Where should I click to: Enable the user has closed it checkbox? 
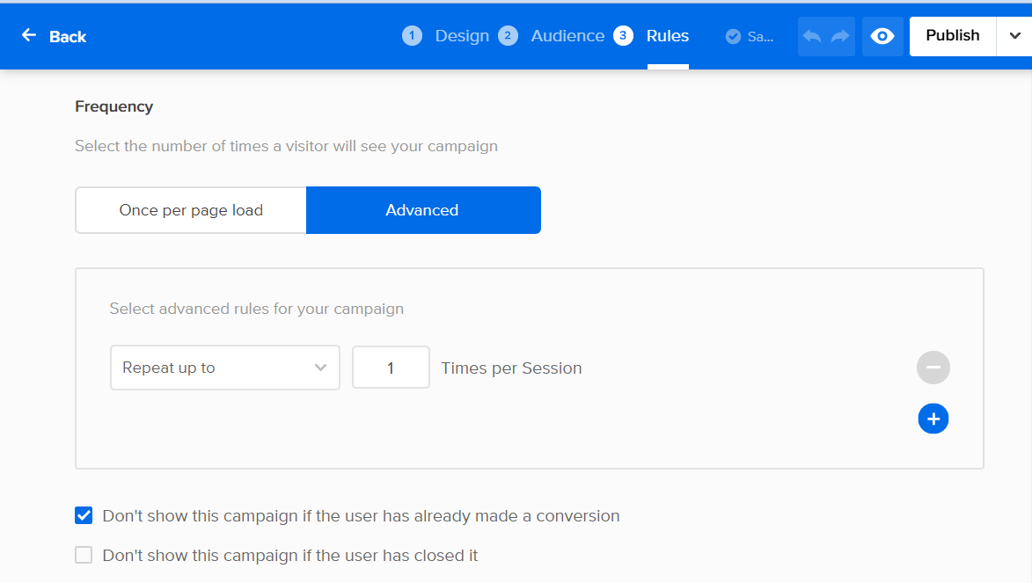[x=84, y=555]
